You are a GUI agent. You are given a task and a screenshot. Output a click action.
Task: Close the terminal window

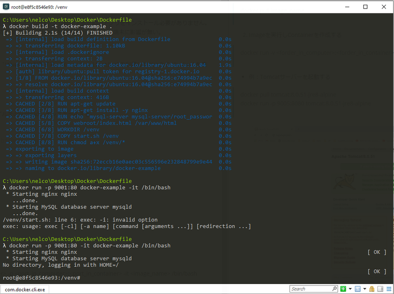click(383, 7)
